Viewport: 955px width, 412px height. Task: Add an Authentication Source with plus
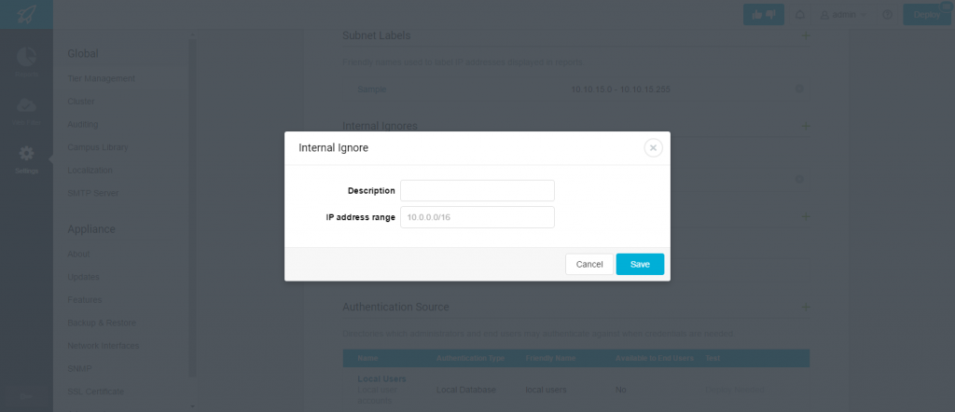806,307
